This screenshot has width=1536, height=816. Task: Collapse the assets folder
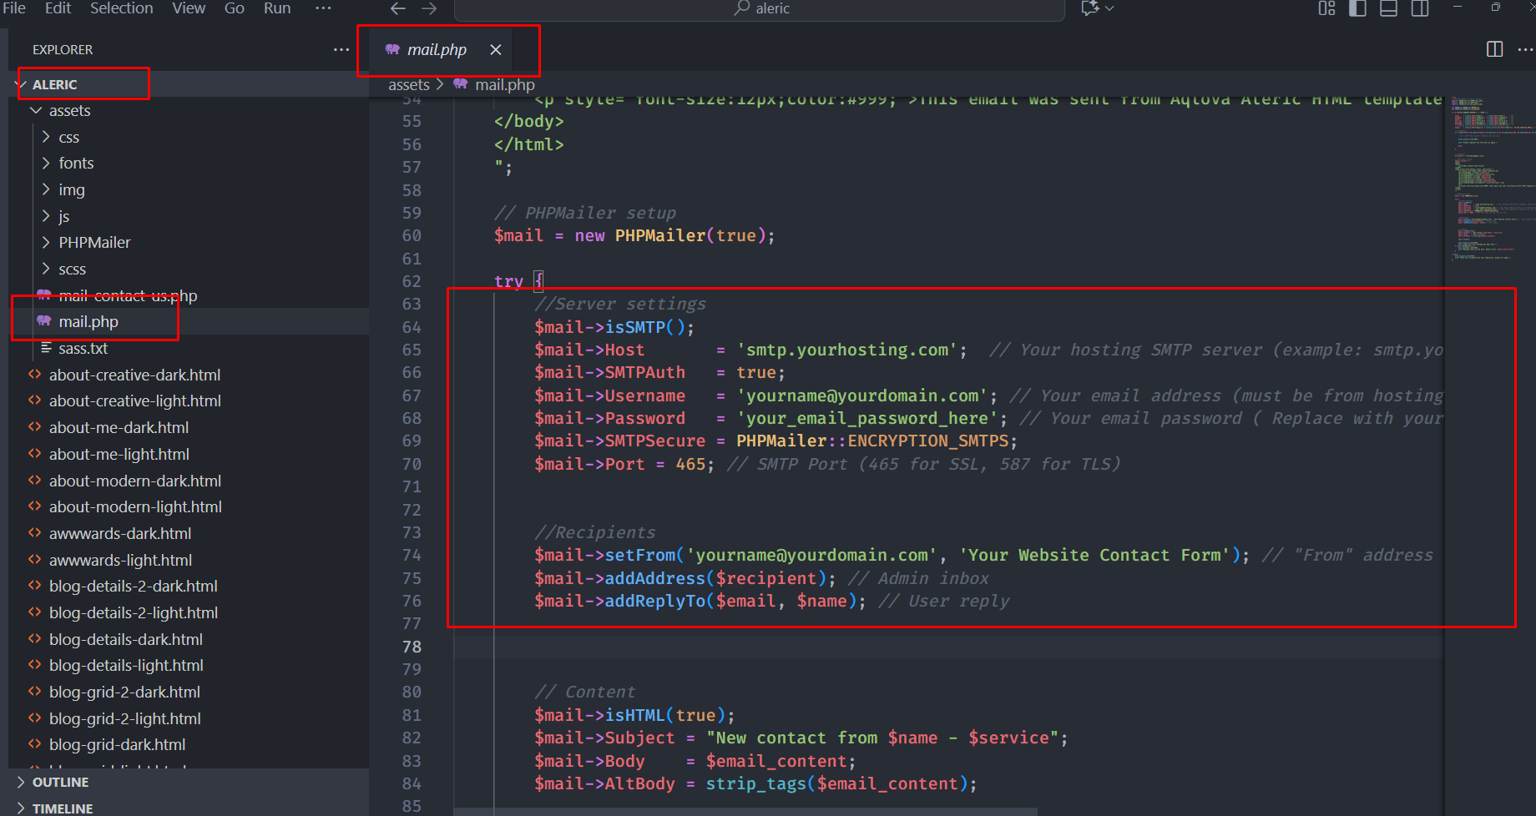pos(69,111)
